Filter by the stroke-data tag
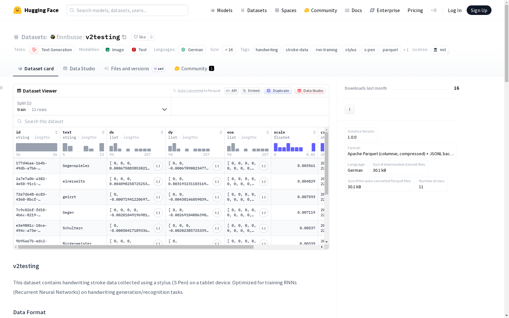The width and height of the screenshot is (509, 318). coord(297,50)
